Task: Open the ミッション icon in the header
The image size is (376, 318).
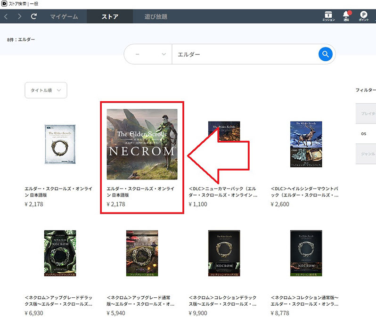Action: (328, 16)
